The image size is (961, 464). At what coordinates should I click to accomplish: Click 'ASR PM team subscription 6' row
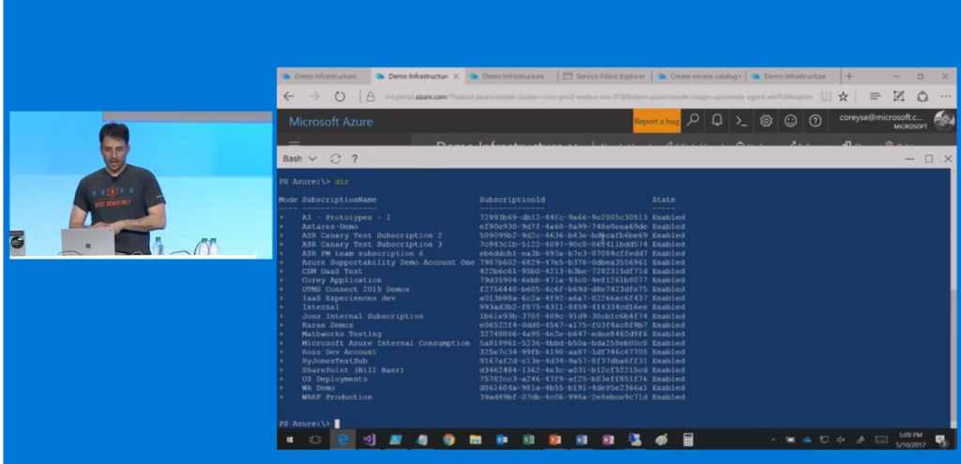click(x=481, y=253)
